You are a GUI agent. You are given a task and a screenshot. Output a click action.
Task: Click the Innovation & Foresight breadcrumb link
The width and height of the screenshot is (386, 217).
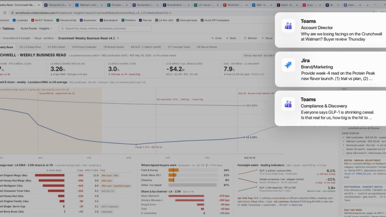point(17,38)
